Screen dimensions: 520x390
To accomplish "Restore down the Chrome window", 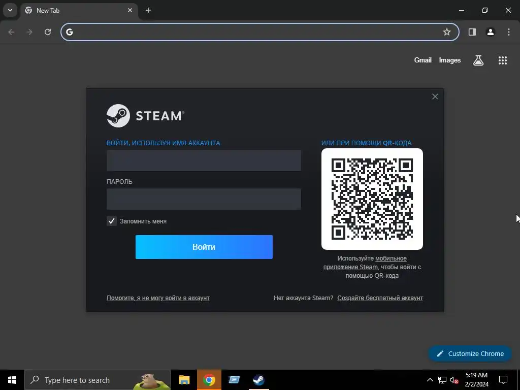I will 485,10.
